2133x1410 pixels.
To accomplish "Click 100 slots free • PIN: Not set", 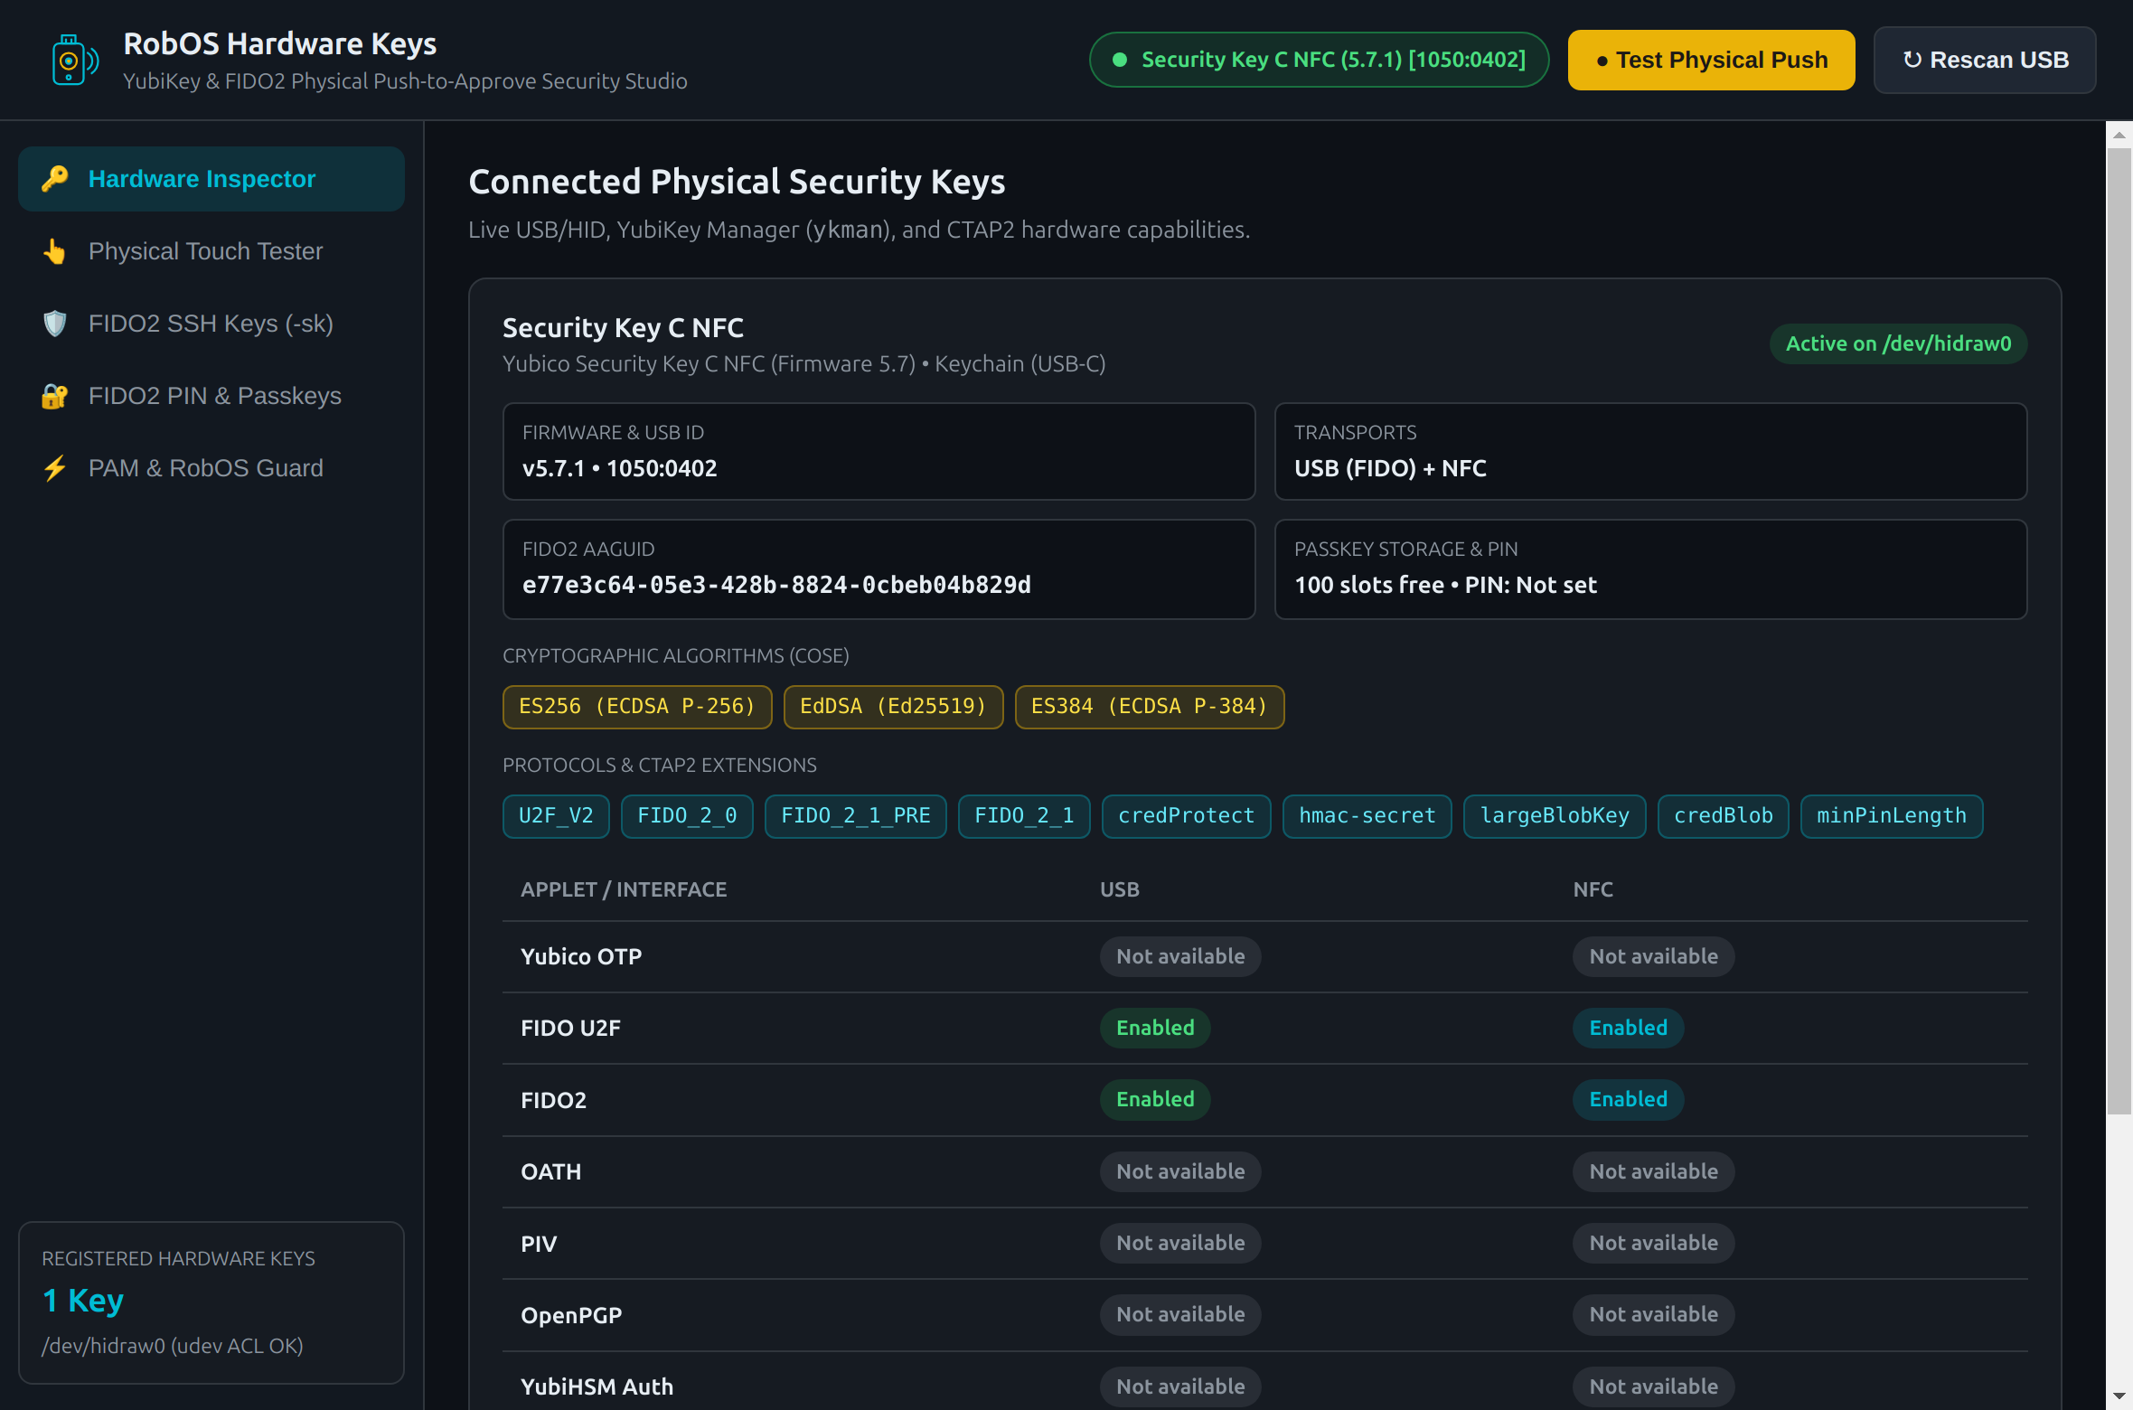I will 1445,585.
